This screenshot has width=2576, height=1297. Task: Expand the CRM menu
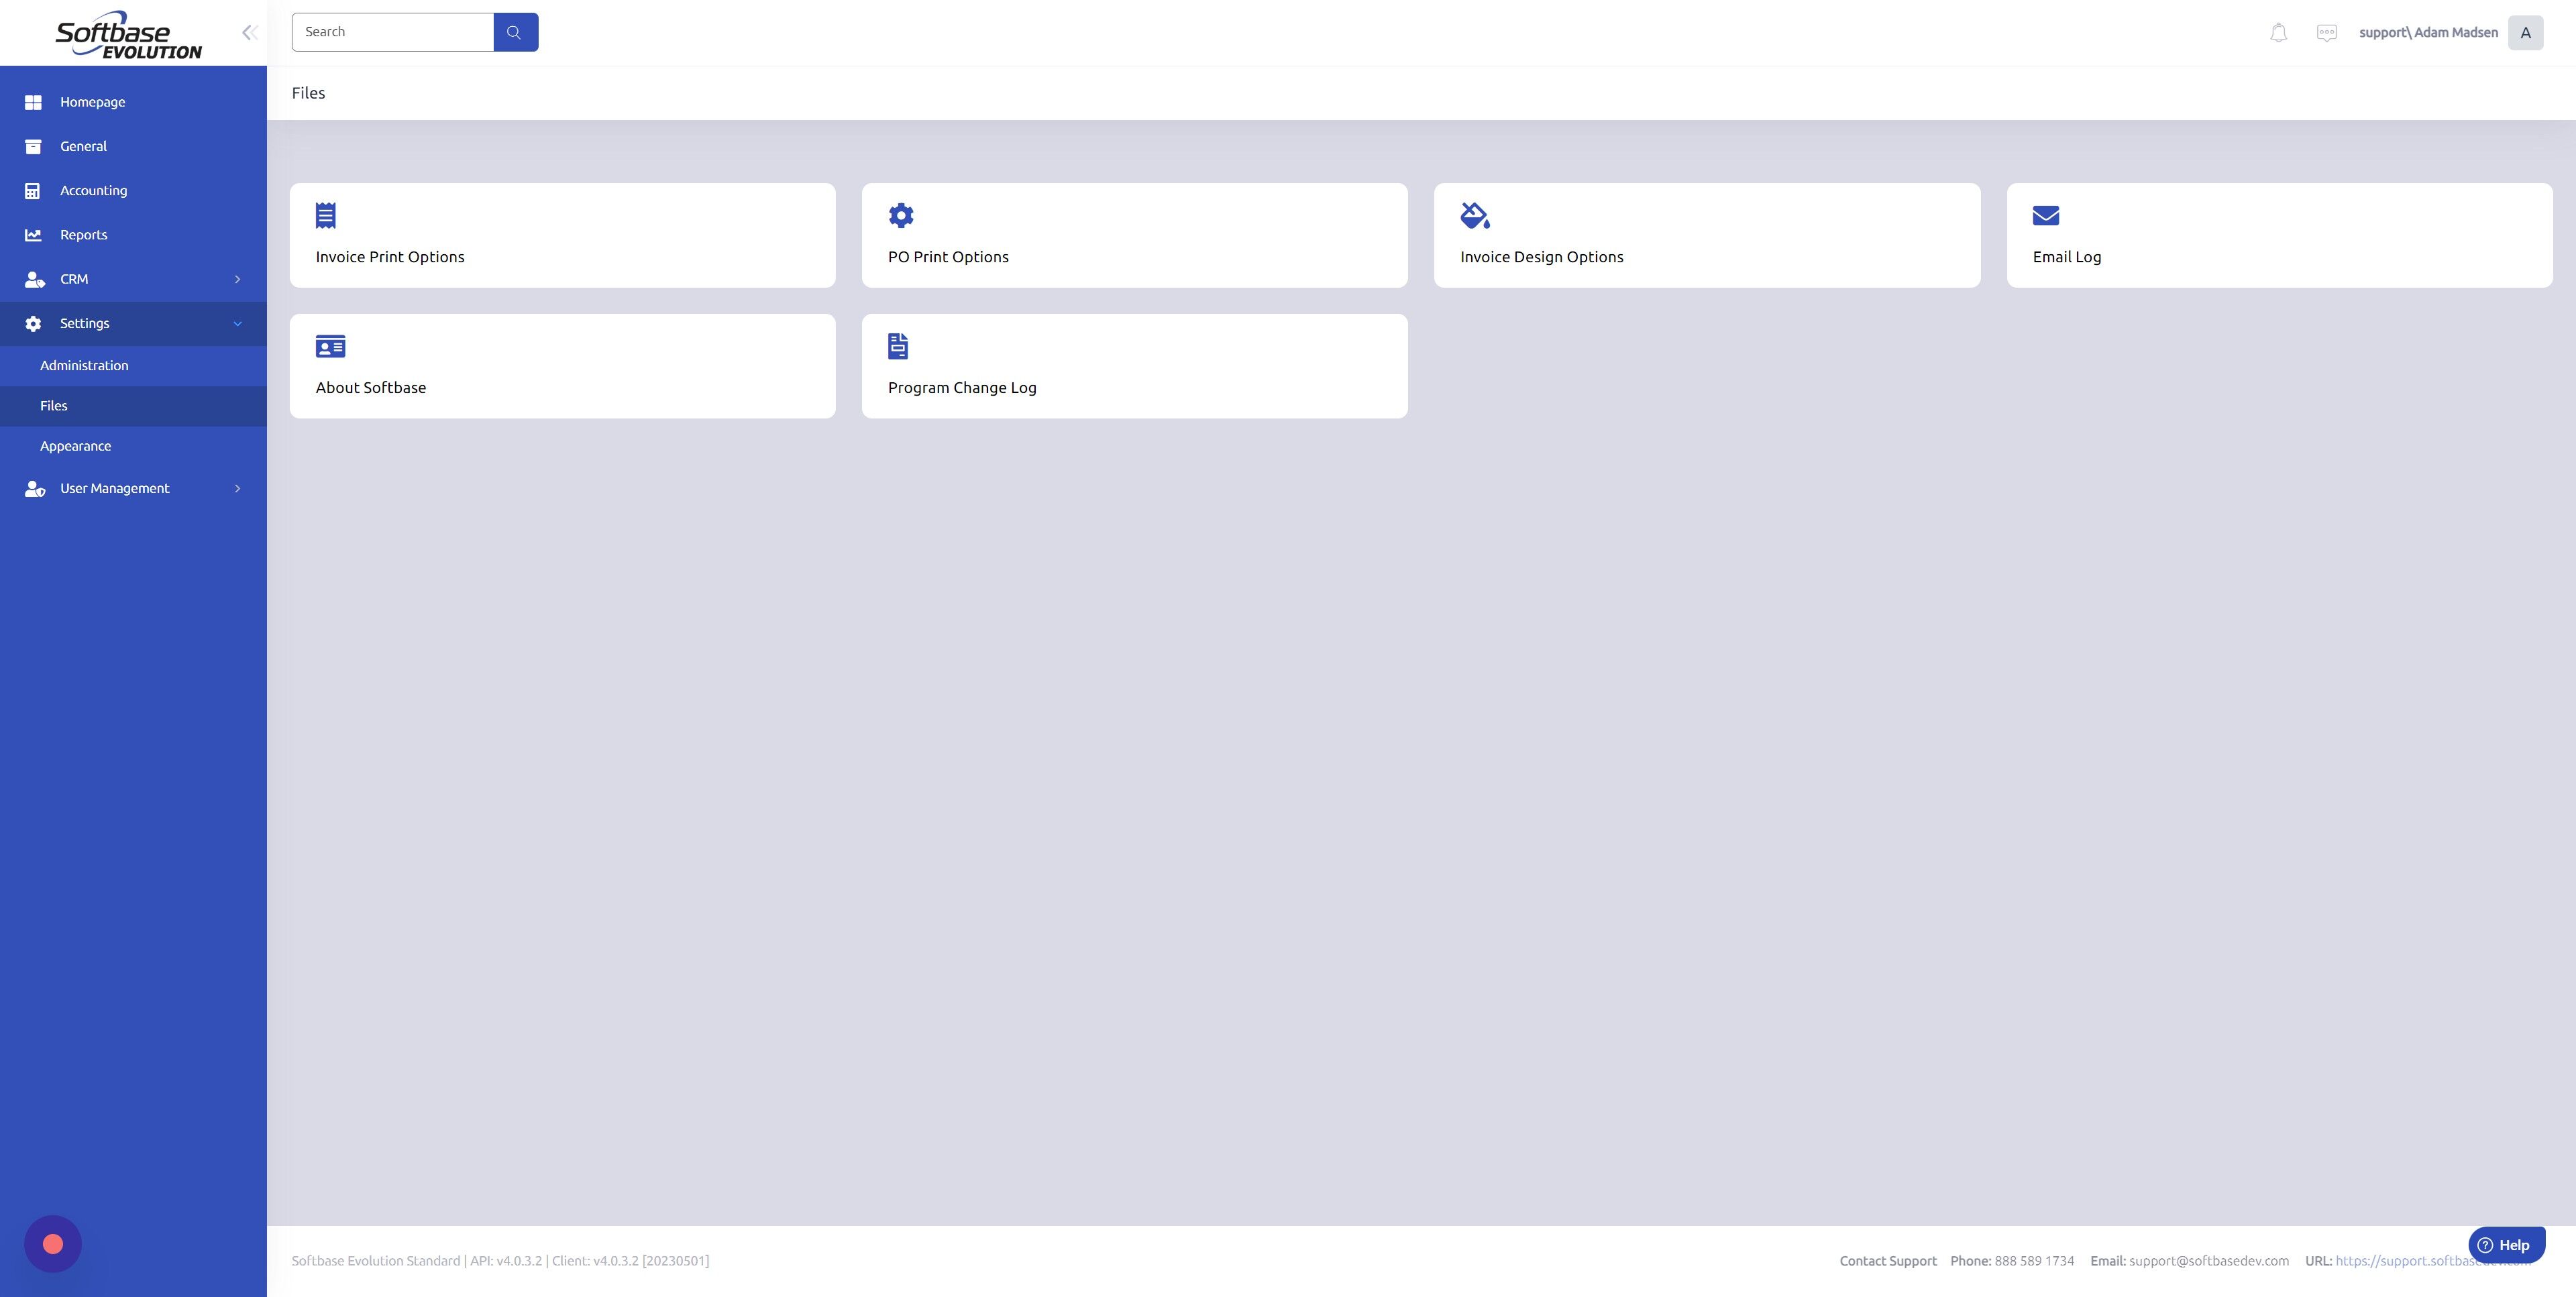point(237,279)
